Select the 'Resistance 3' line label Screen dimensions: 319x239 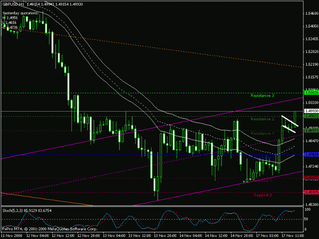pos(262,95)
